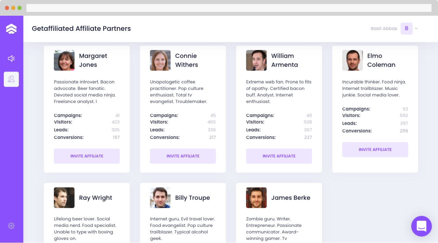Click Elmo Coleman bio text
Screen dimensions: 438x243
coord(374,89)
